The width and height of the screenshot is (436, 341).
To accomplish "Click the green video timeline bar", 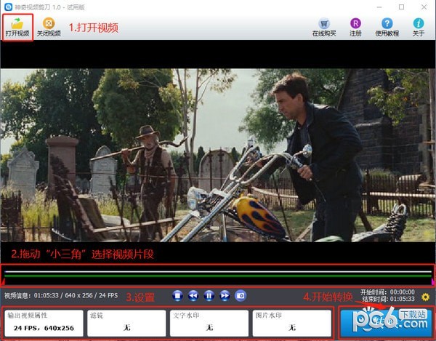I will 217,277.
